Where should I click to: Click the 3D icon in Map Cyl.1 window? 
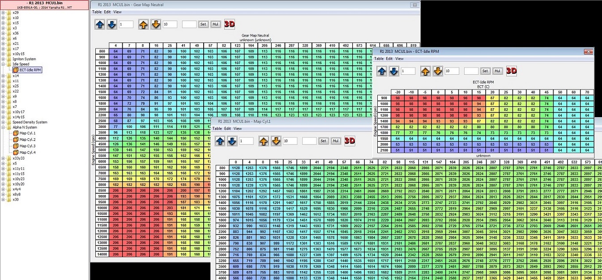pos(350,141)
